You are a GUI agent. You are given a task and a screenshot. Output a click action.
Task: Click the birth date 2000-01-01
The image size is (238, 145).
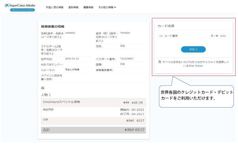[x=72, y=59]
